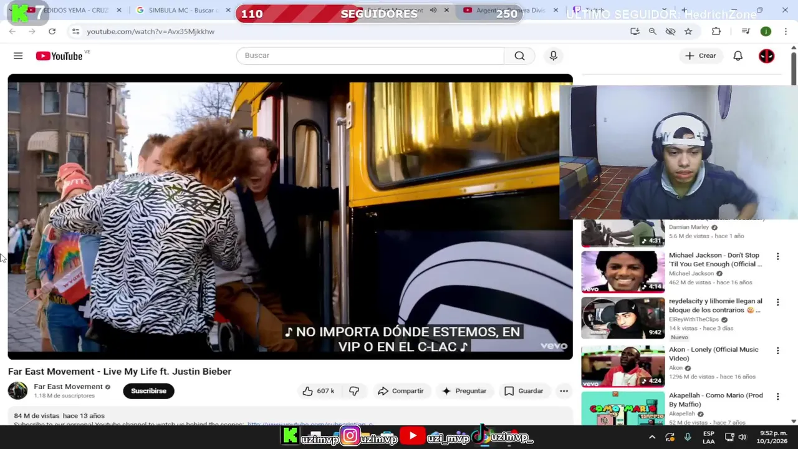This screenshot has width=798, height=449.
Task: Bookmark this page with the star icon
Action: tap(688, 31)
